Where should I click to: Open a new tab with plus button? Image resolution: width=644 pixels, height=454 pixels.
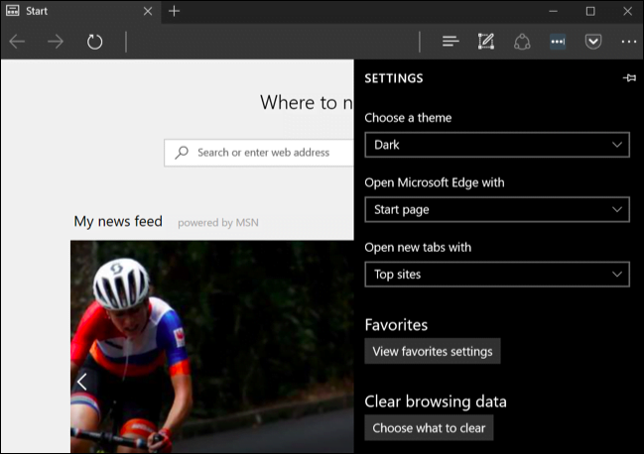click(175, 11)
